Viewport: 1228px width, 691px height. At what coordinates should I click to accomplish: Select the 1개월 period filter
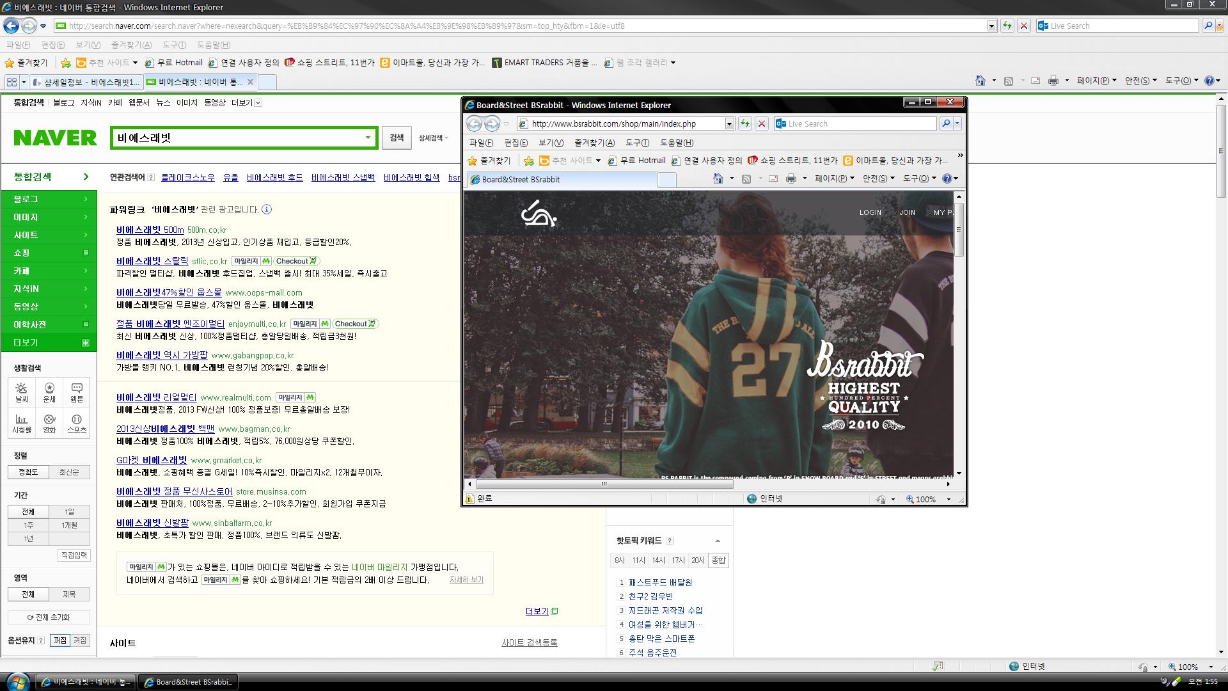(69, 525)
